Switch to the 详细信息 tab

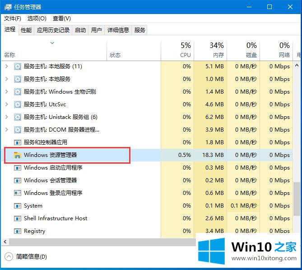(118, 30)
